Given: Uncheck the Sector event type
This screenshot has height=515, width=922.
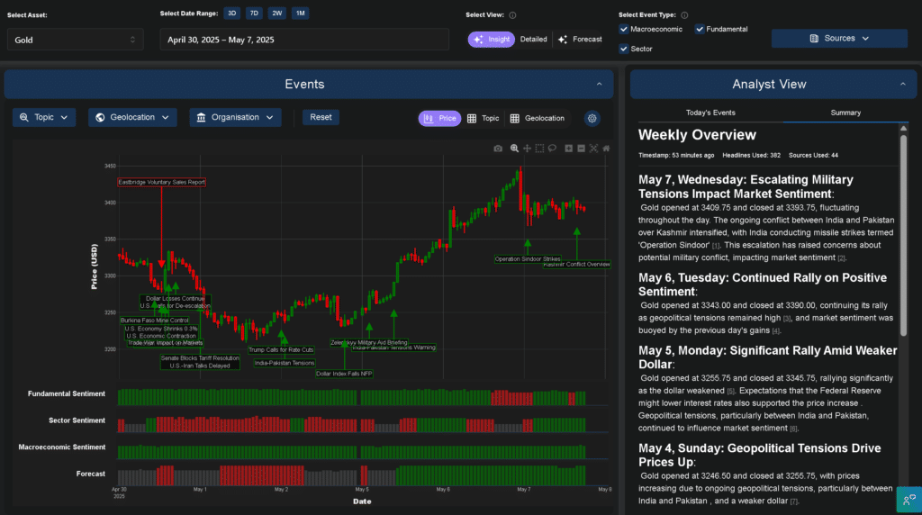Looking at the screenshot, I should tap(624, 49).
